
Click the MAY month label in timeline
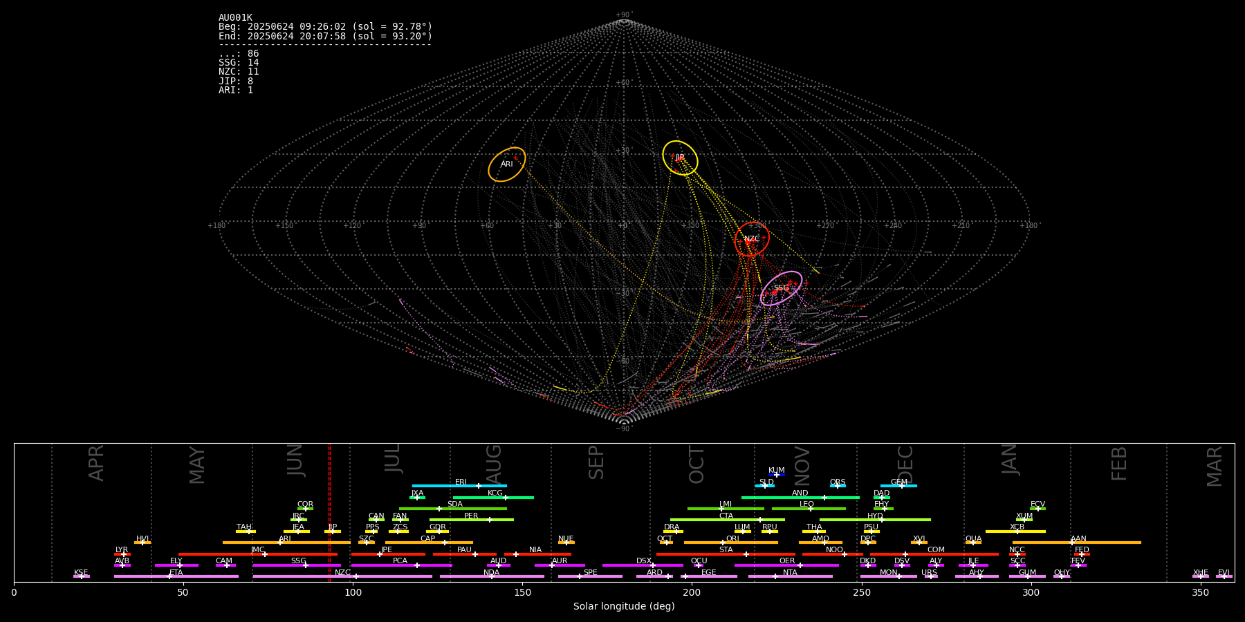coord(197,465)
